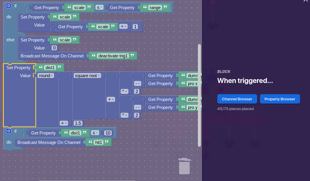Open the + operator dropdown next to 1
310x181 pixels.
[x=123, y=27]
